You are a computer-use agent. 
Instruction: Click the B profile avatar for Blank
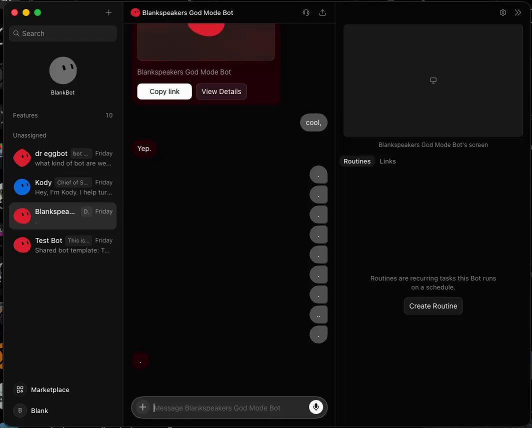[x=20, y=410]
